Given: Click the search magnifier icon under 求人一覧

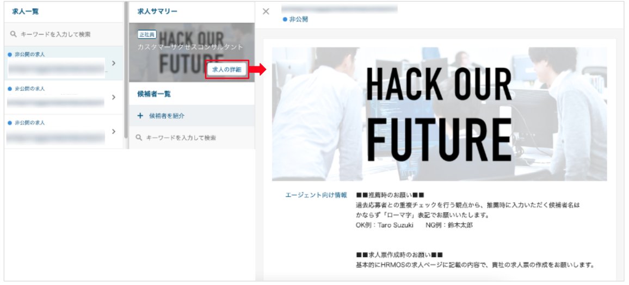Looking at the screenshot, I should (x=13, y=34).
